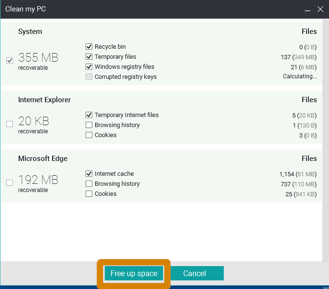Image resolution: width=329 pixels, height=289 pixels.
Task: Uncheck Windows registry files option
Action: click(x=89, y=67)
